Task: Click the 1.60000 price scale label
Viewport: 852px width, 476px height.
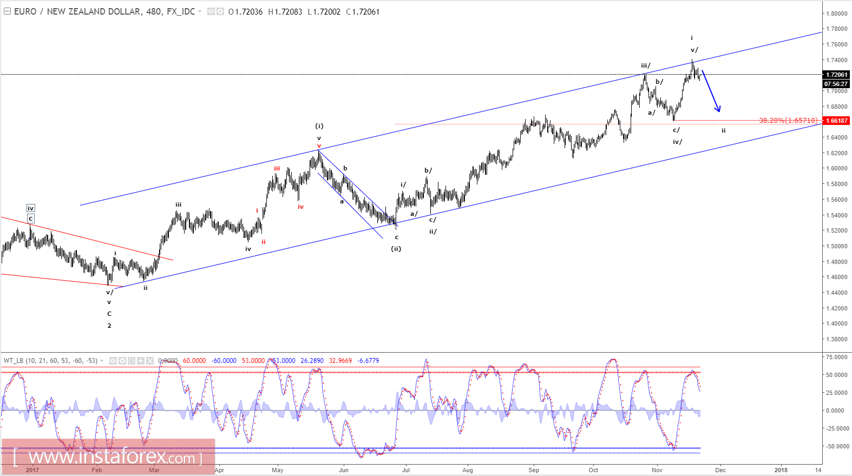Action: pos(837,168)
